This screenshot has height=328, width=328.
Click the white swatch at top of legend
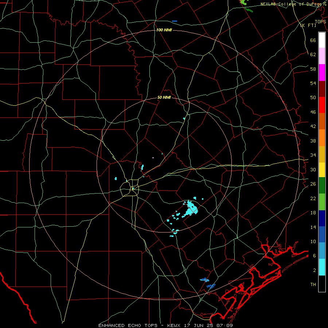tap(322, 40)
